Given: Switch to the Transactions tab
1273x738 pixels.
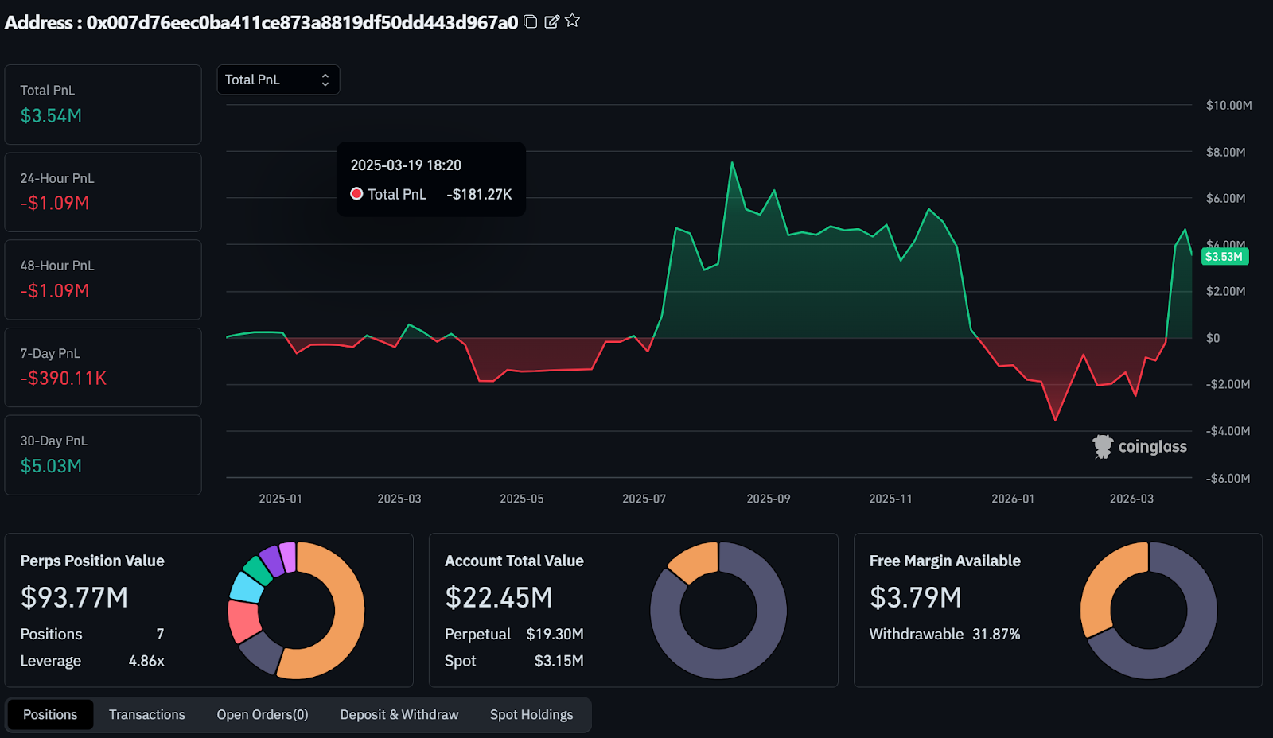Looking at the screenshot, I should click(146, 714).
